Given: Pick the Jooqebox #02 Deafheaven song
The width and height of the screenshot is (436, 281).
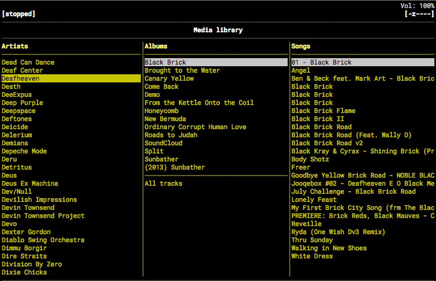Looking at the screenshot, I should pyautogui.click(x=363, y=184).
